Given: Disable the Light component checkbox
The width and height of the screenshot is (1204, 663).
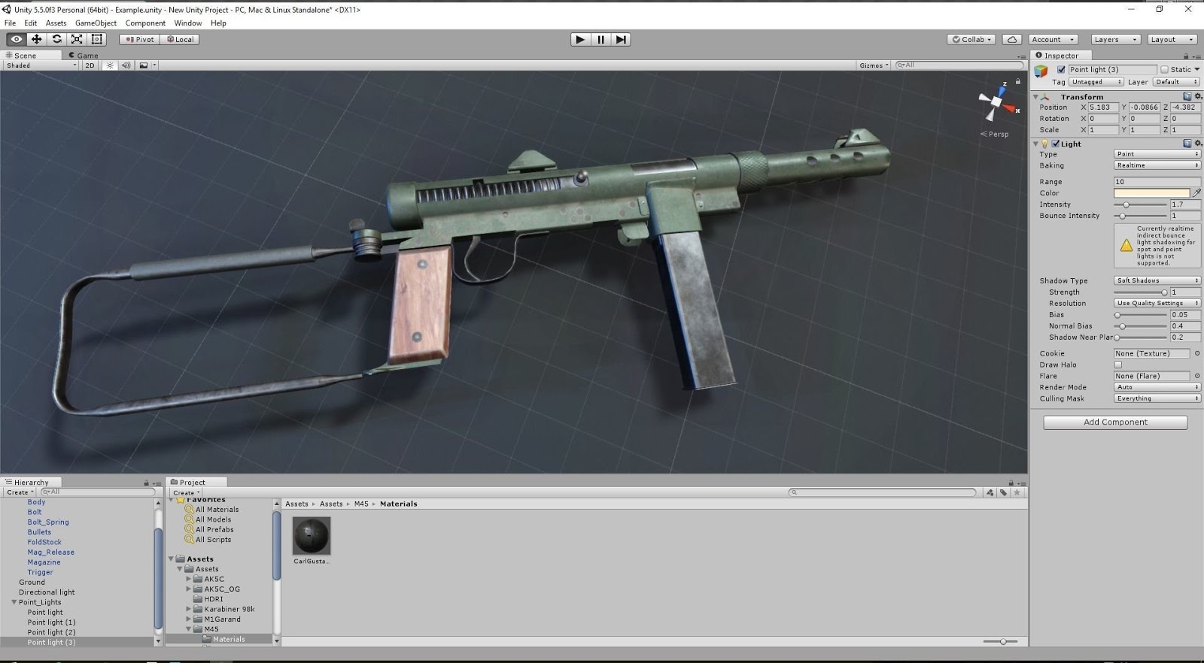Looking at the screenshot, I should [1056, 144].
